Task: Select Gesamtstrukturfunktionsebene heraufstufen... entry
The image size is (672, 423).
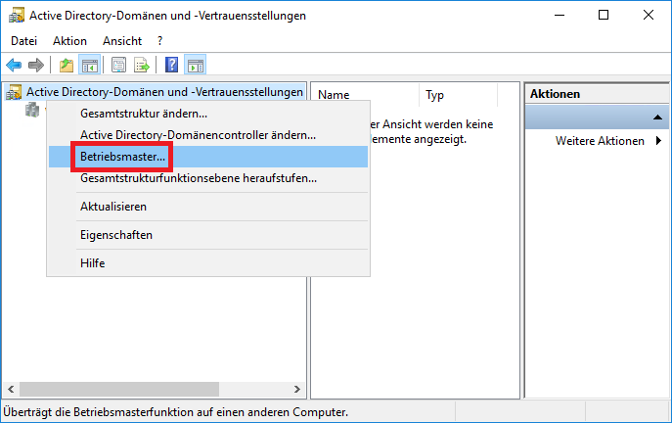Action: click(x=198, y=178)
